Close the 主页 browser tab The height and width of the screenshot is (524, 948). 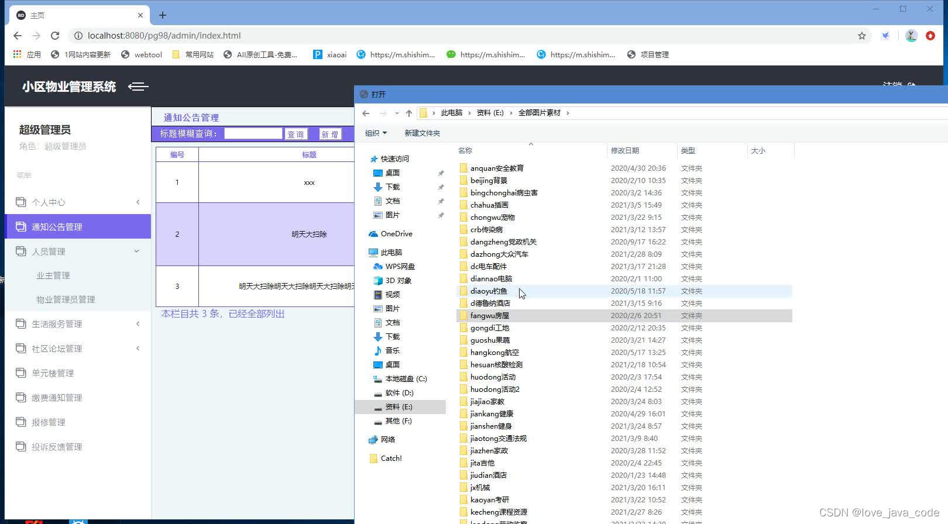[140, 15]
